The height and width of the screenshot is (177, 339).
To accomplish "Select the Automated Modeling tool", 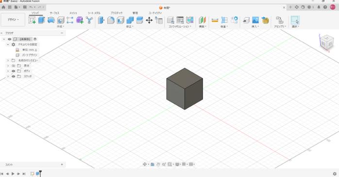I will pyautogui.click(x=89, y=20).
